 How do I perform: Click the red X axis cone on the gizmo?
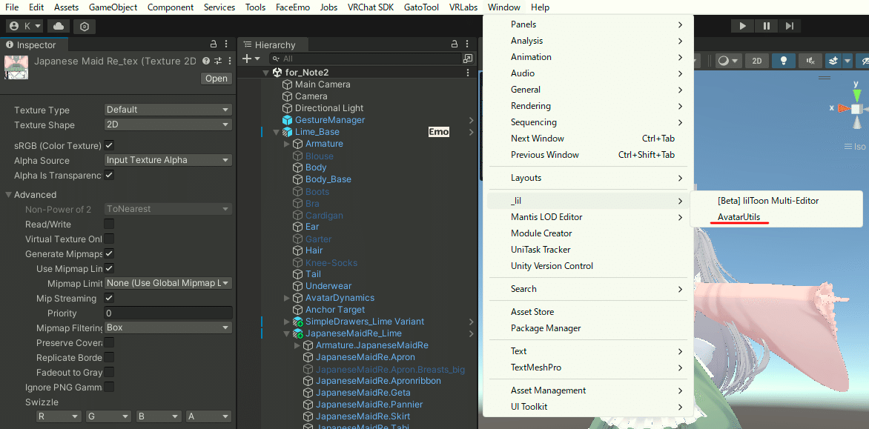(844, 108)
